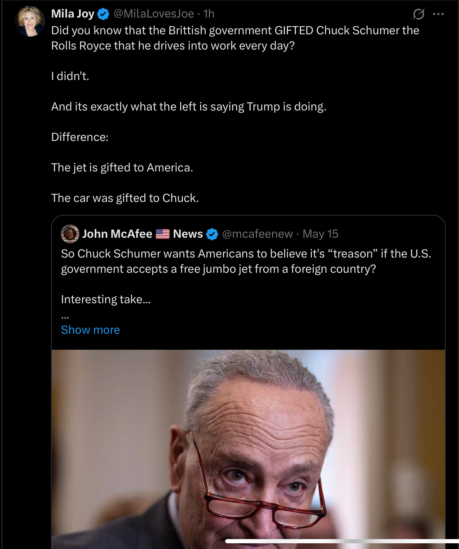
Task: Click the "Interesting take..." line in quoted post
Action: (x=106, y=299)
